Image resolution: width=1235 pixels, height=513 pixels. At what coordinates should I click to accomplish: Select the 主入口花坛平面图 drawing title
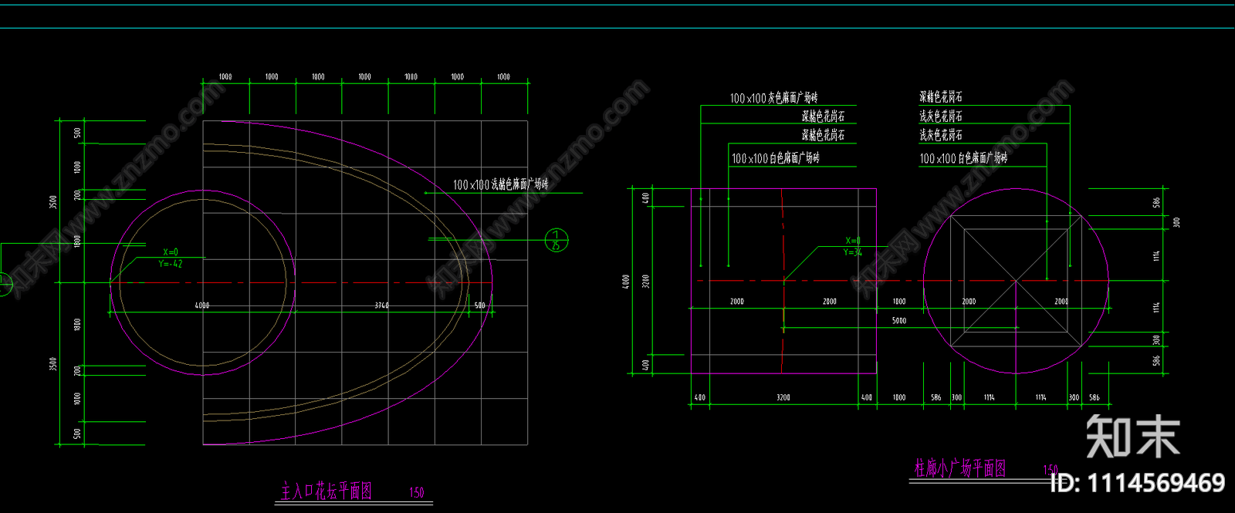point(327,491)
